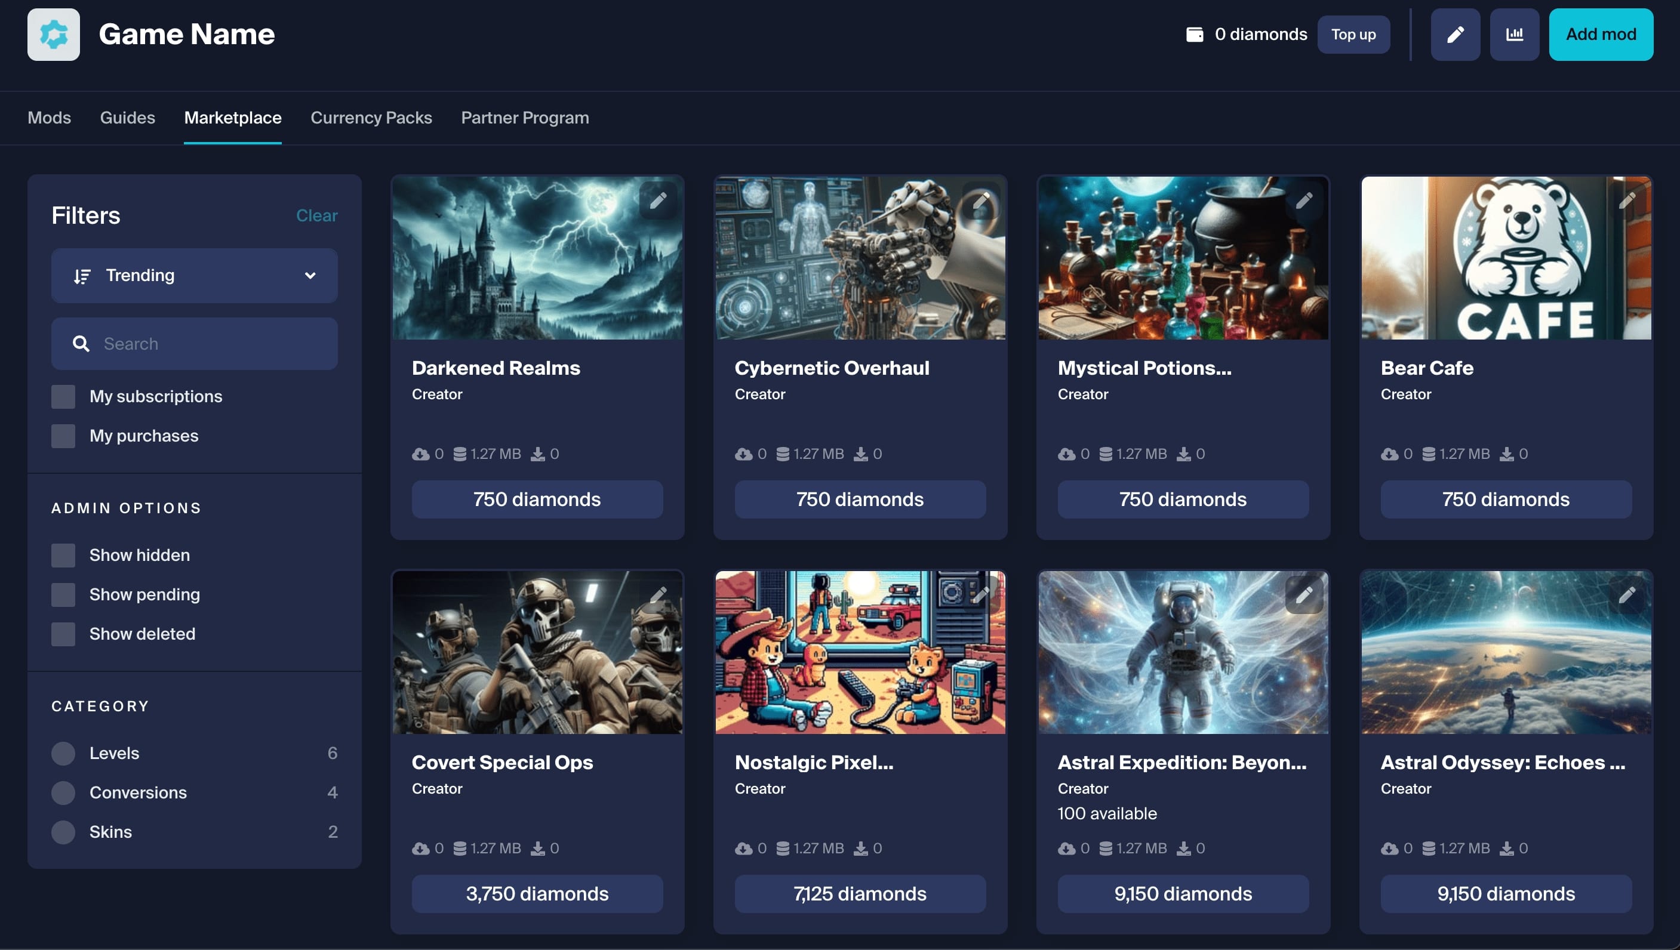Viewport: 1680px width, 950px height.
Task: Click the subscribers cloud icon on Bear Cafe
Action: point(1390,454)
